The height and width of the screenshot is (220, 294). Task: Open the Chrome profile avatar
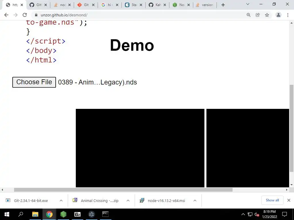(x=278, y=15)
